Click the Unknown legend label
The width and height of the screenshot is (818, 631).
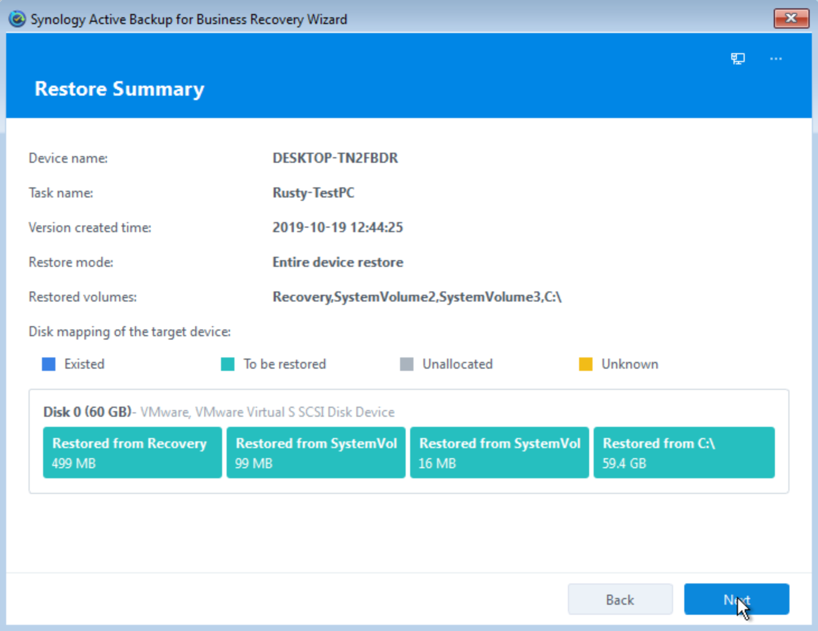[630, 364]
